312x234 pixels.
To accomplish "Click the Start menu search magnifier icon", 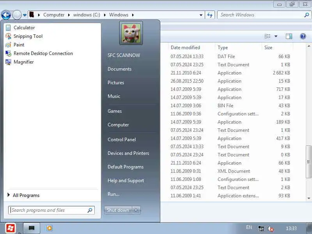I will [x=90, y=210].
